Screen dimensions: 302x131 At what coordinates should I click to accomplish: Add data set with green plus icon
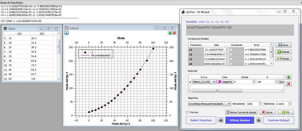tap(288, 77)
